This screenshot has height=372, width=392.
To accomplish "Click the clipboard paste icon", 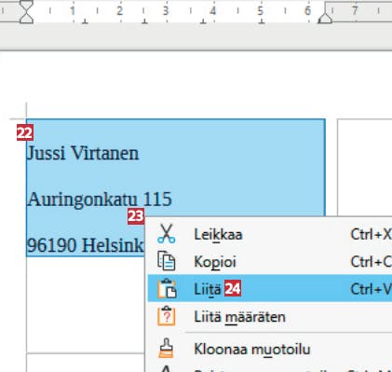I will tap(167, 288).
